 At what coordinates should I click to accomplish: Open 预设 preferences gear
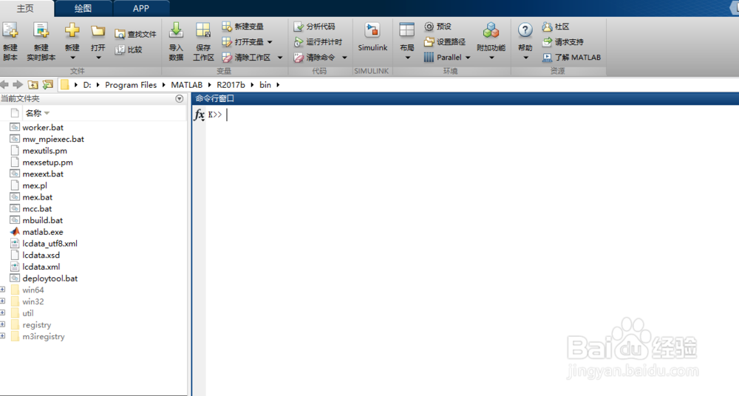[437, 27]
